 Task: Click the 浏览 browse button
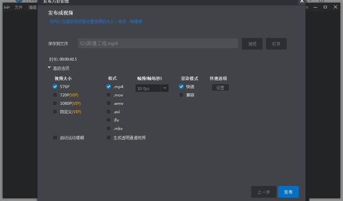pos(252,44)
